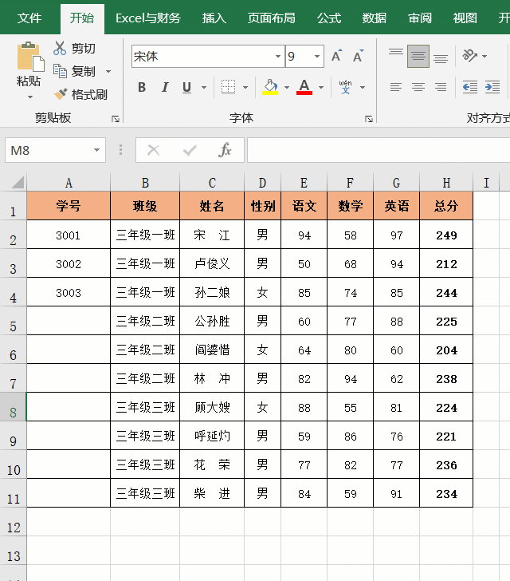Open Name Box dropdown arrow

[96, 150]
